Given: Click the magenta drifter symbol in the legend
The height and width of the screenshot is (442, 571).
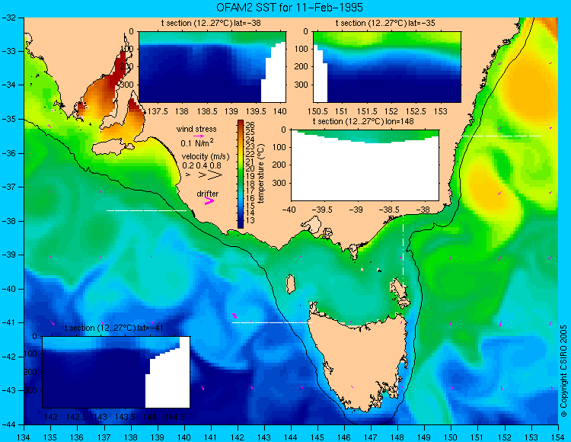Looking at the screenshot, I should click(x=209, y=200).
